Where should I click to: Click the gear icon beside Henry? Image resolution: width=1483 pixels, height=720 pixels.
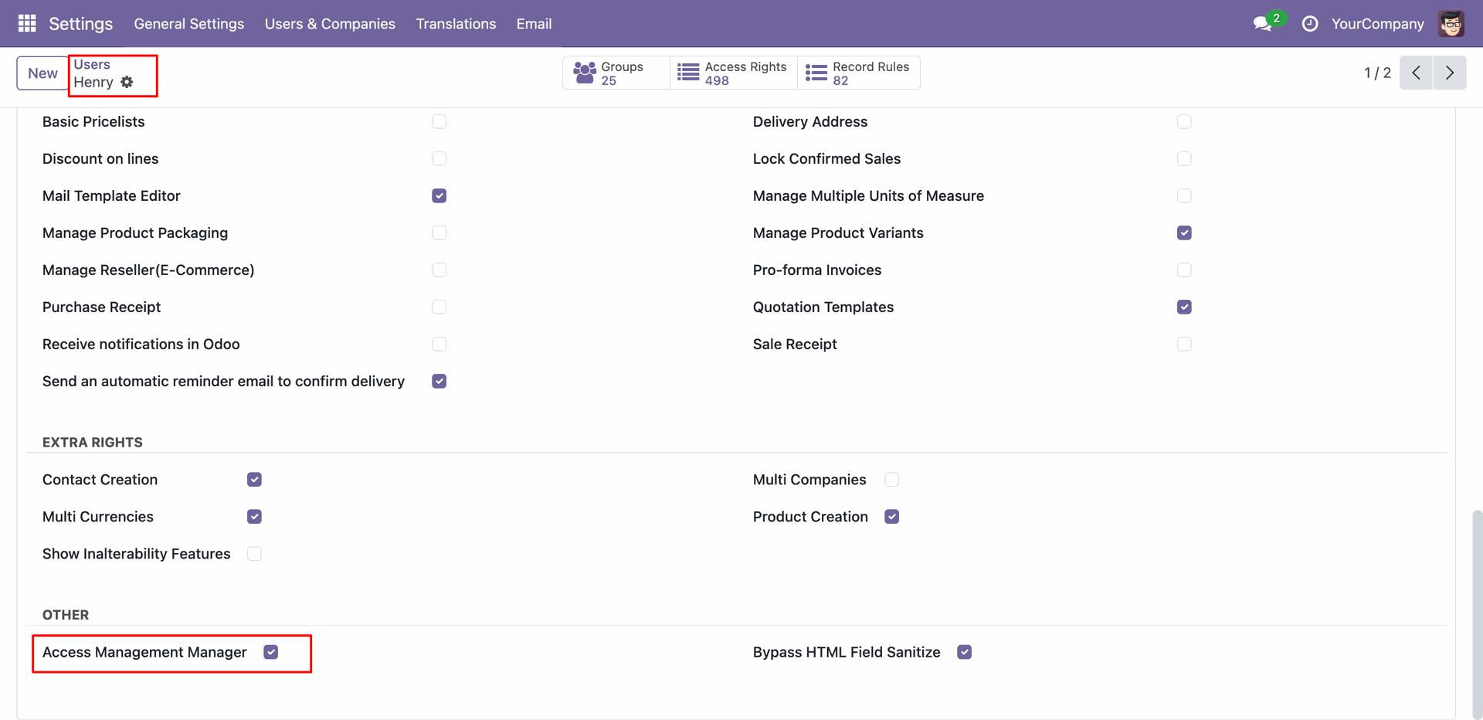point(127,82)
